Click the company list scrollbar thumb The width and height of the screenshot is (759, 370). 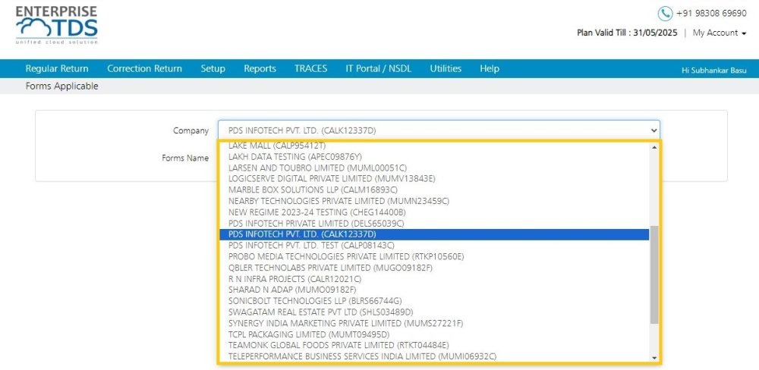(654, 274)
